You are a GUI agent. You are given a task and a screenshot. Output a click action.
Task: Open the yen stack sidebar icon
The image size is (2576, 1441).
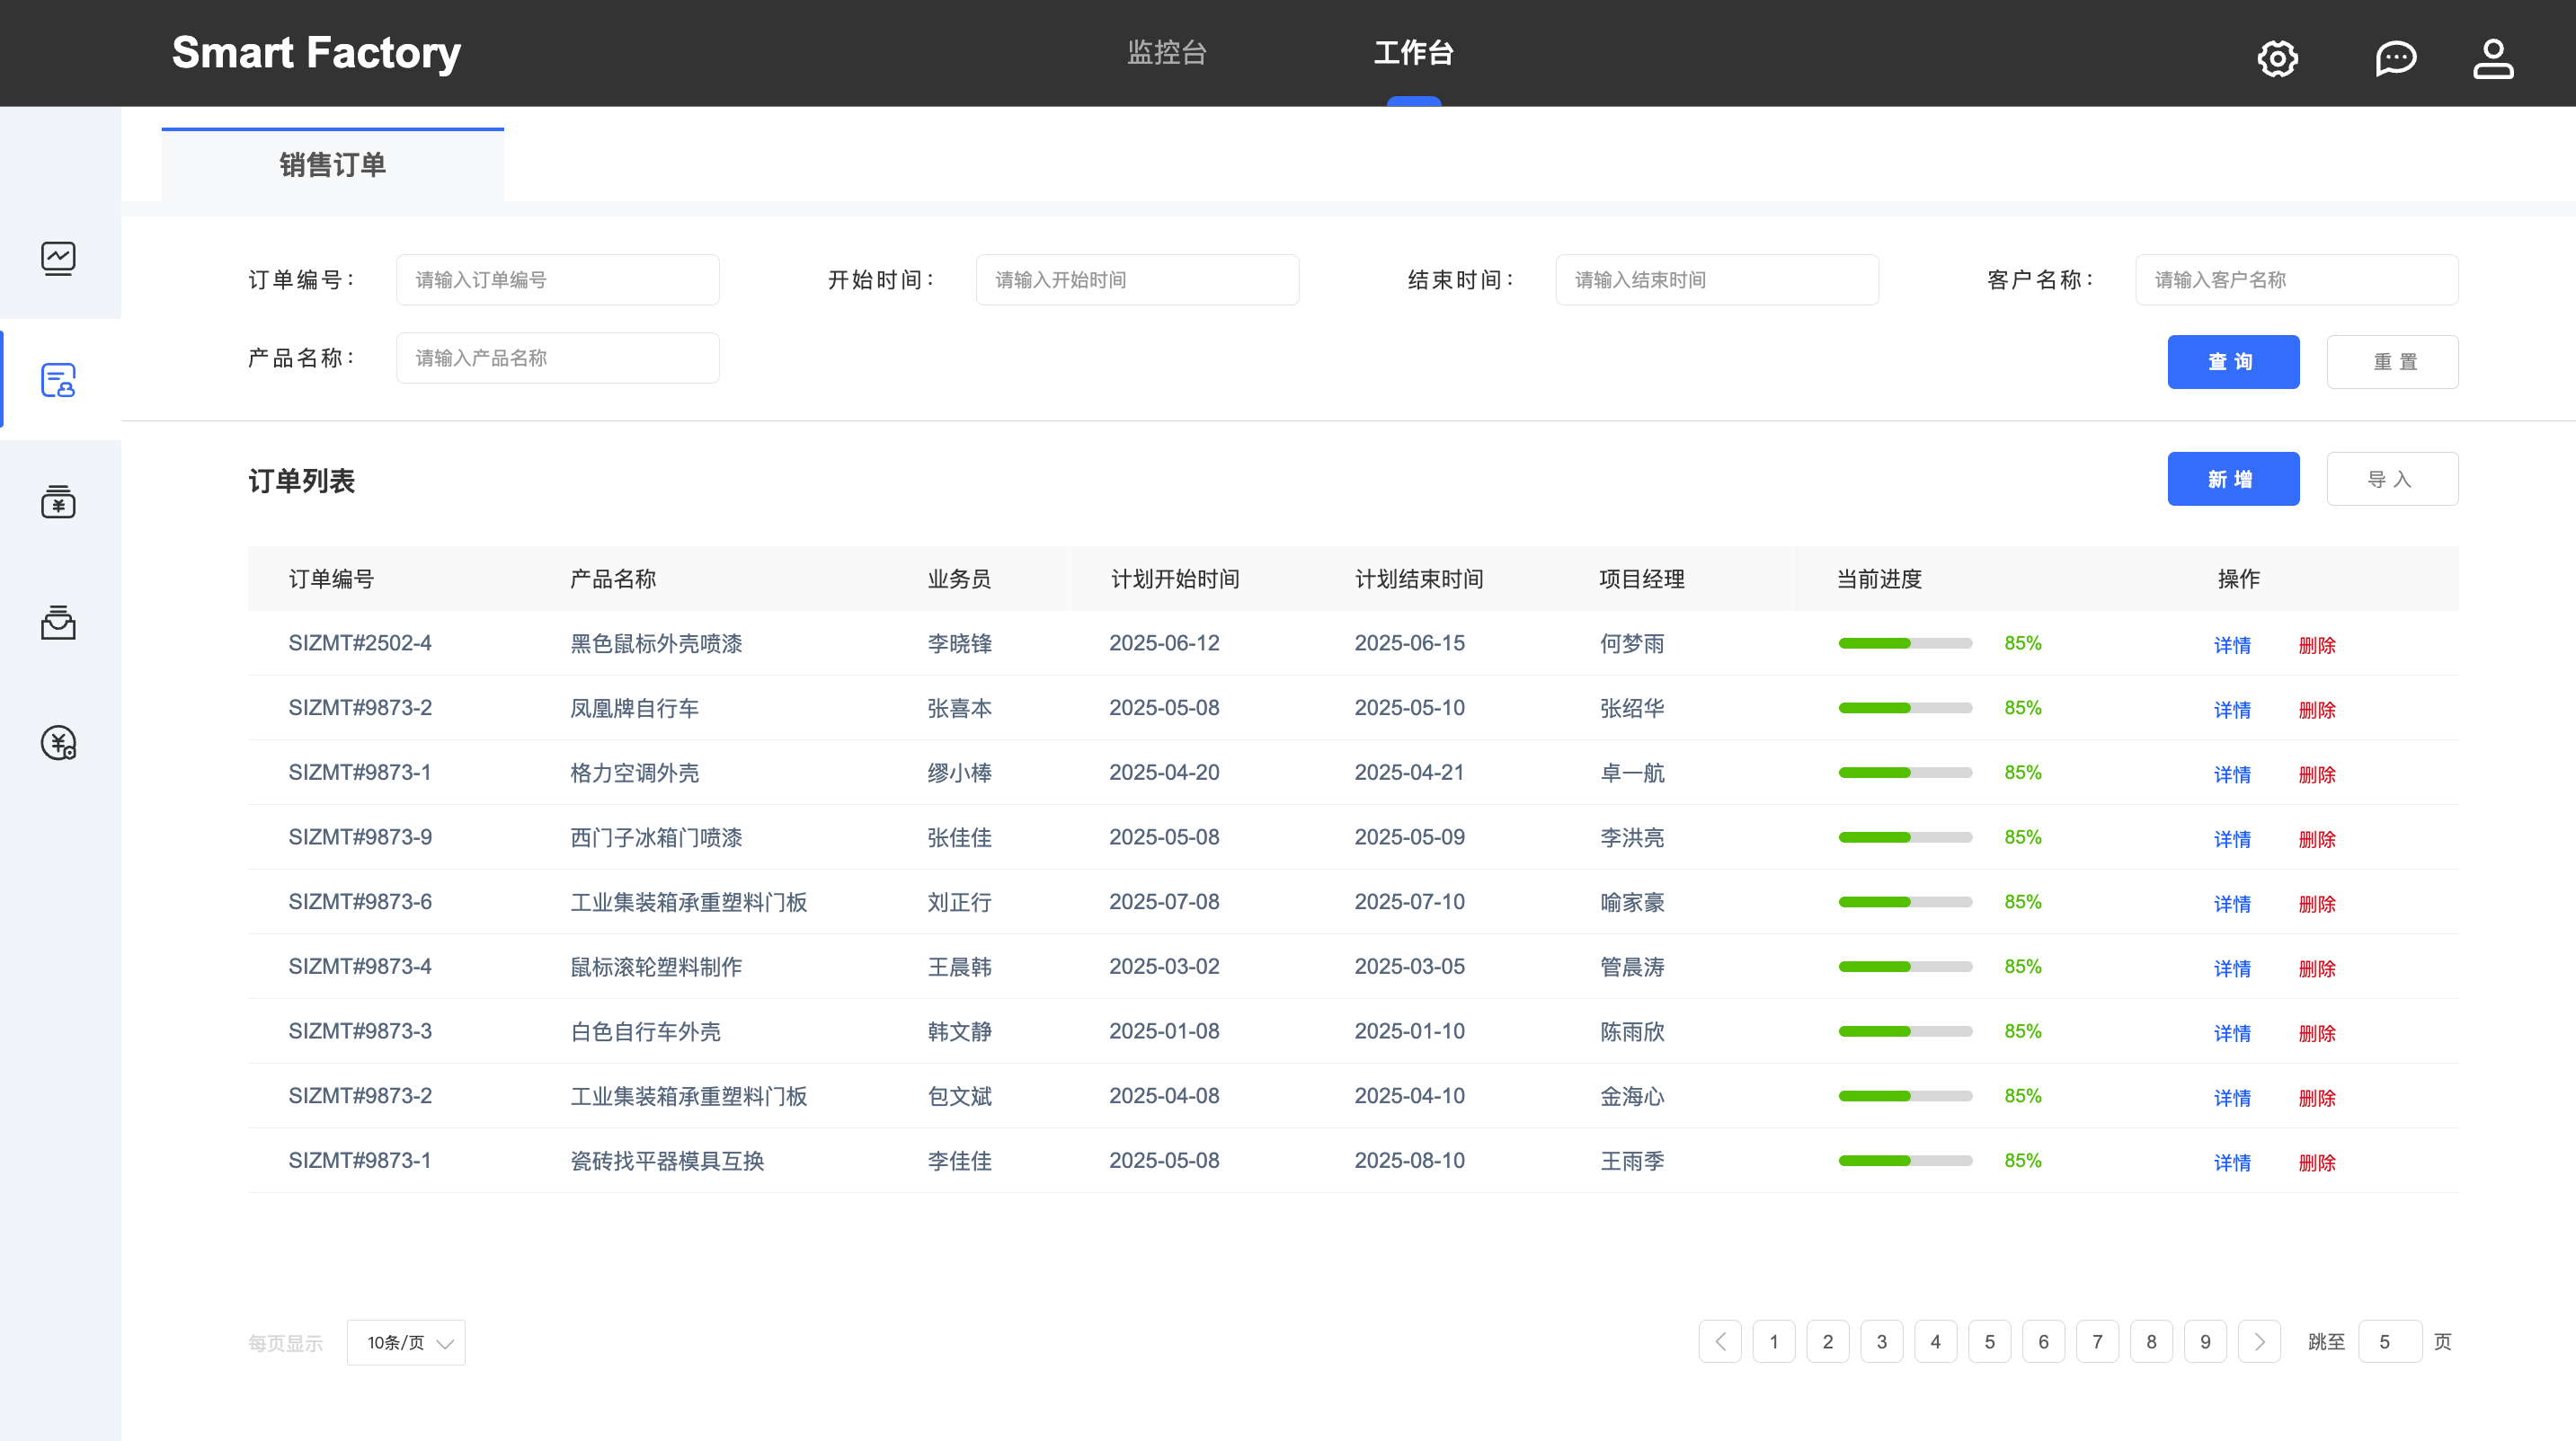coord(58,501)
